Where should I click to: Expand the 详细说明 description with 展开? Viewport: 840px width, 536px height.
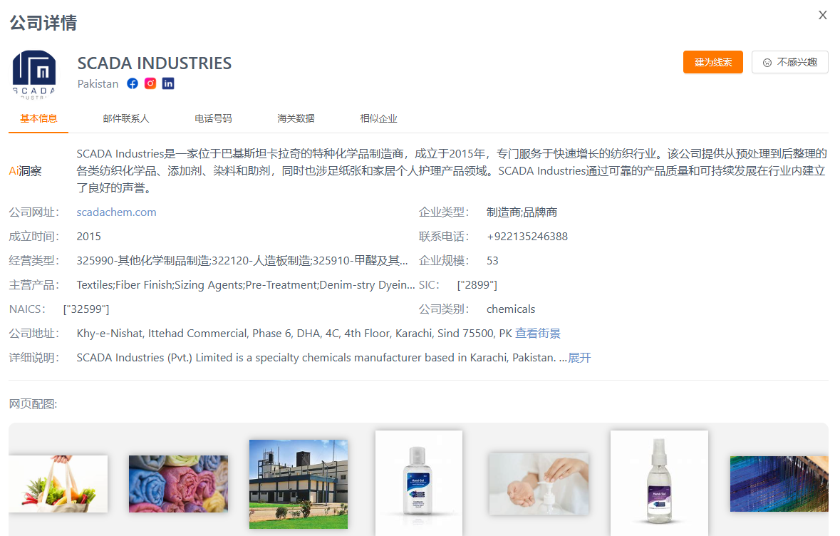click(x=580, y=358)
